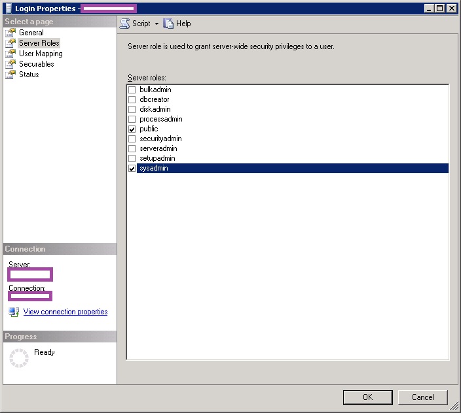Click the User Mapping page icon
This screenshot has height=413, width=461.
click(x=10, y=54)
